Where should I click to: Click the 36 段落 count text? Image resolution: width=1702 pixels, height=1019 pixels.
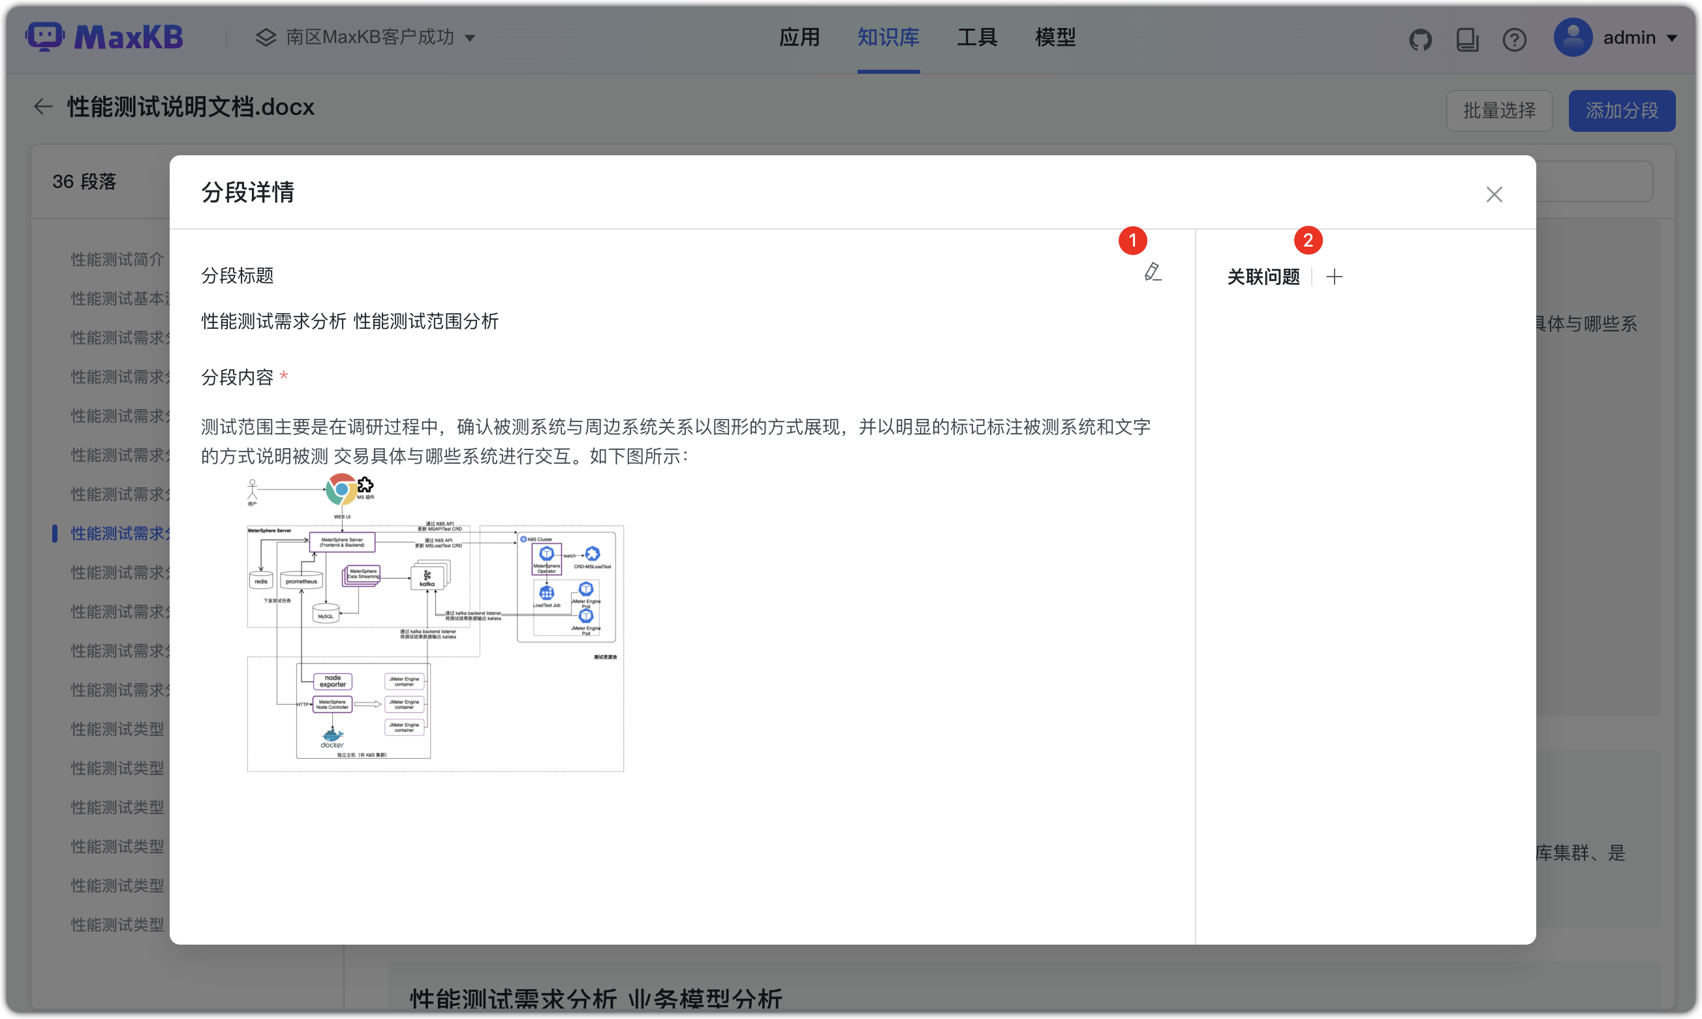pyautogui.click(x=84, y=182)
